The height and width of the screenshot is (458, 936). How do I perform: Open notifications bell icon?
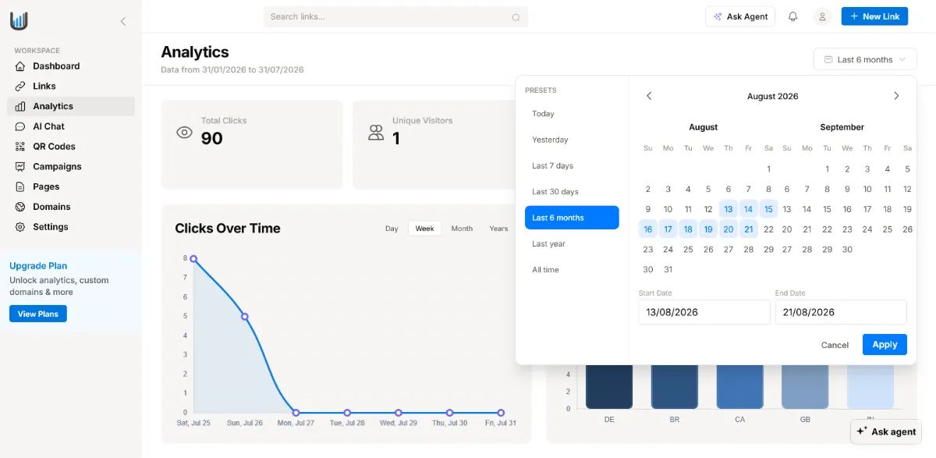point(793,16)
